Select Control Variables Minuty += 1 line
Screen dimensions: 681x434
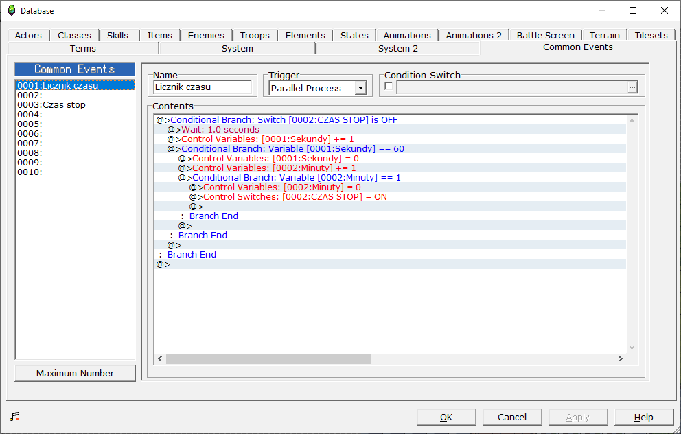click(x=391, y=168)
